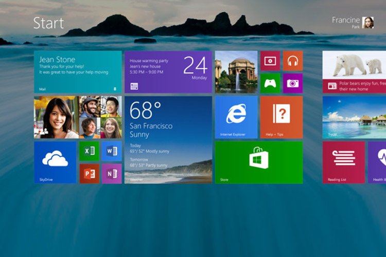This screenshot has height=257, width=386.
Task: Open the Calendar tile showing 24 Monday
Action: (x=168, y=72)
